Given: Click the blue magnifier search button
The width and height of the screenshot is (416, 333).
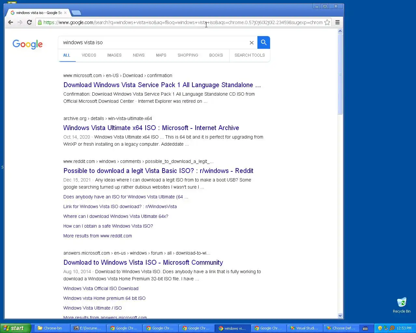Looking at the screenshot, I should pos(264,42).
